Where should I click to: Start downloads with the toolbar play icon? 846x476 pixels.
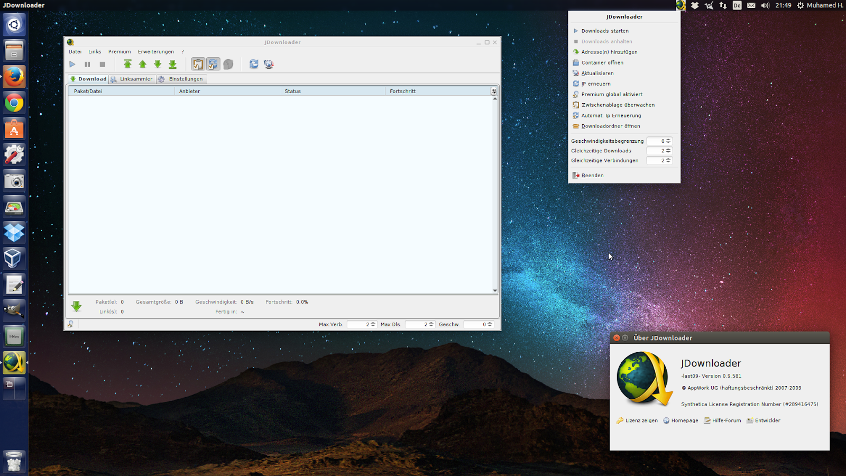click(x=72, y=65)
